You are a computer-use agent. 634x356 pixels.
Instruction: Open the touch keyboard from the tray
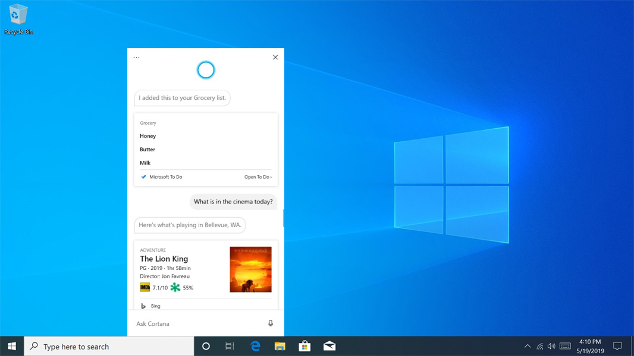pos(565,347)
